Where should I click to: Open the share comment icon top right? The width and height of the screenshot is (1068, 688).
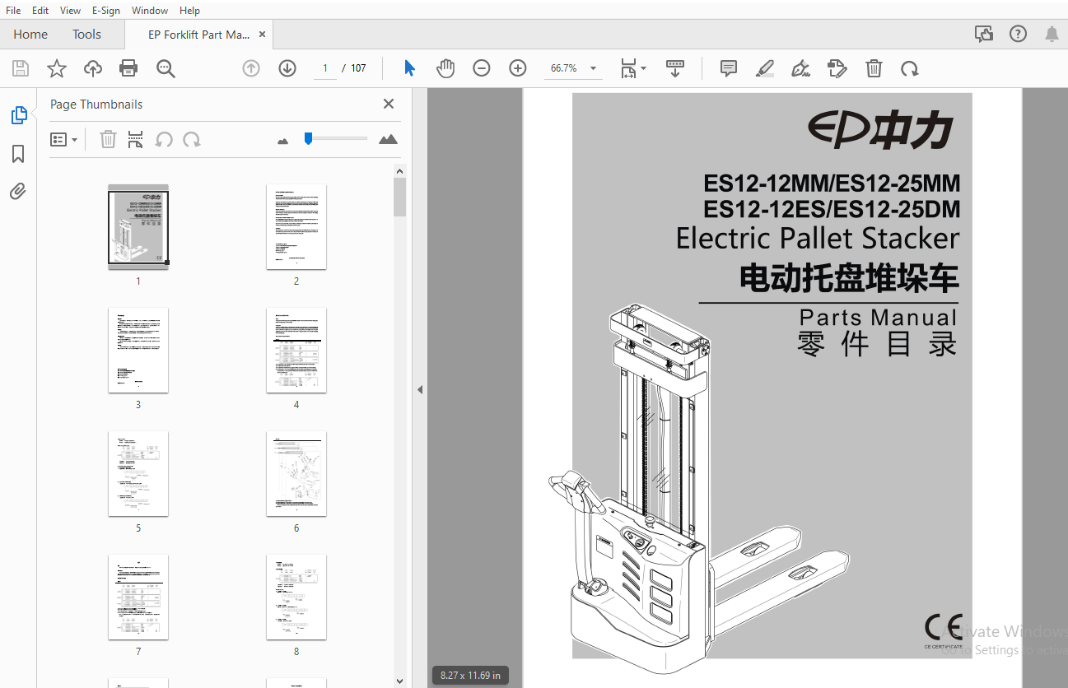pos(983,34)
